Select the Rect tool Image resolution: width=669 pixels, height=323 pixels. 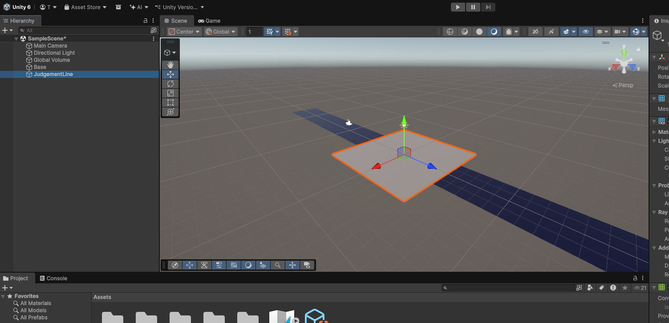pos(170,102)
